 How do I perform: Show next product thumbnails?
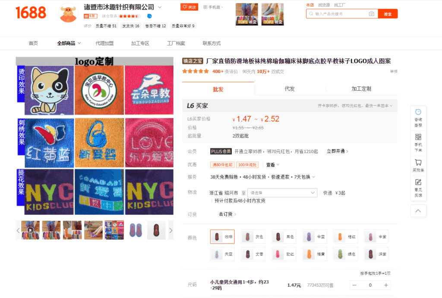(x=170, y=231)
